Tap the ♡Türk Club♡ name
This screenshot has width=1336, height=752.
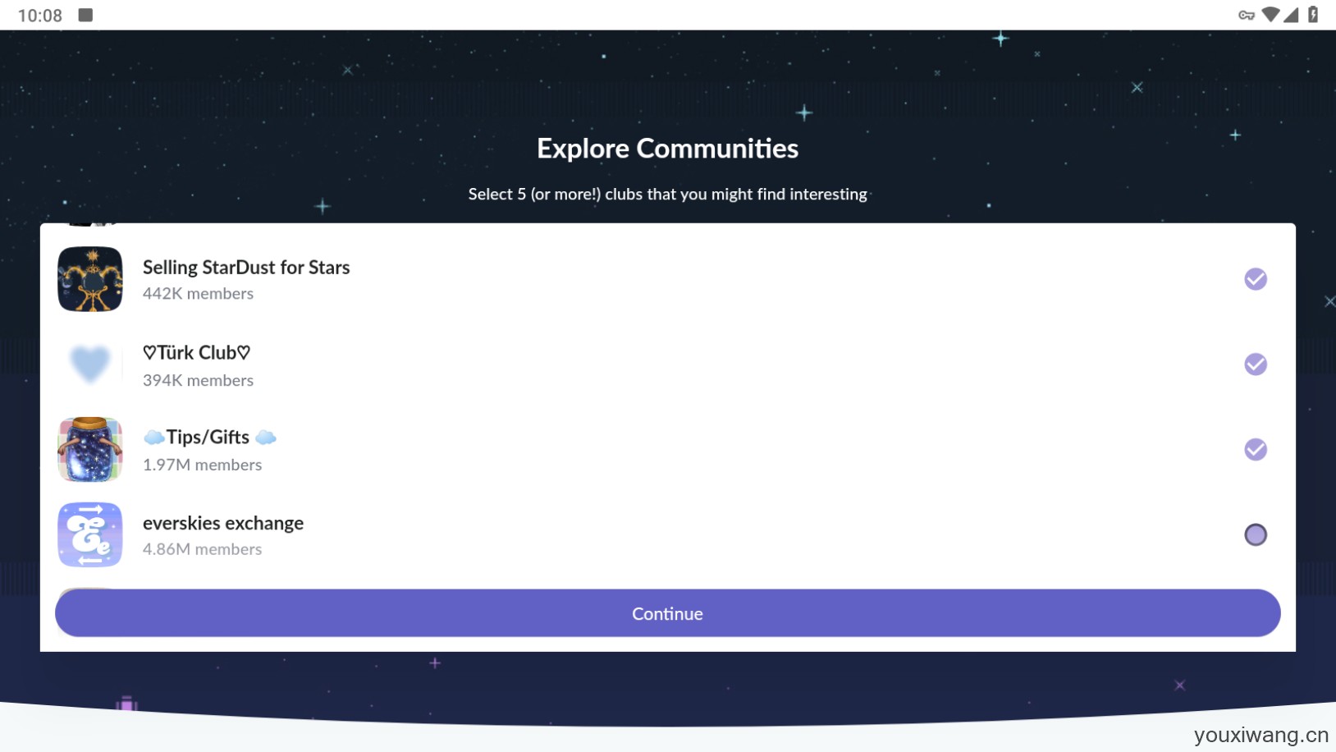196,353
